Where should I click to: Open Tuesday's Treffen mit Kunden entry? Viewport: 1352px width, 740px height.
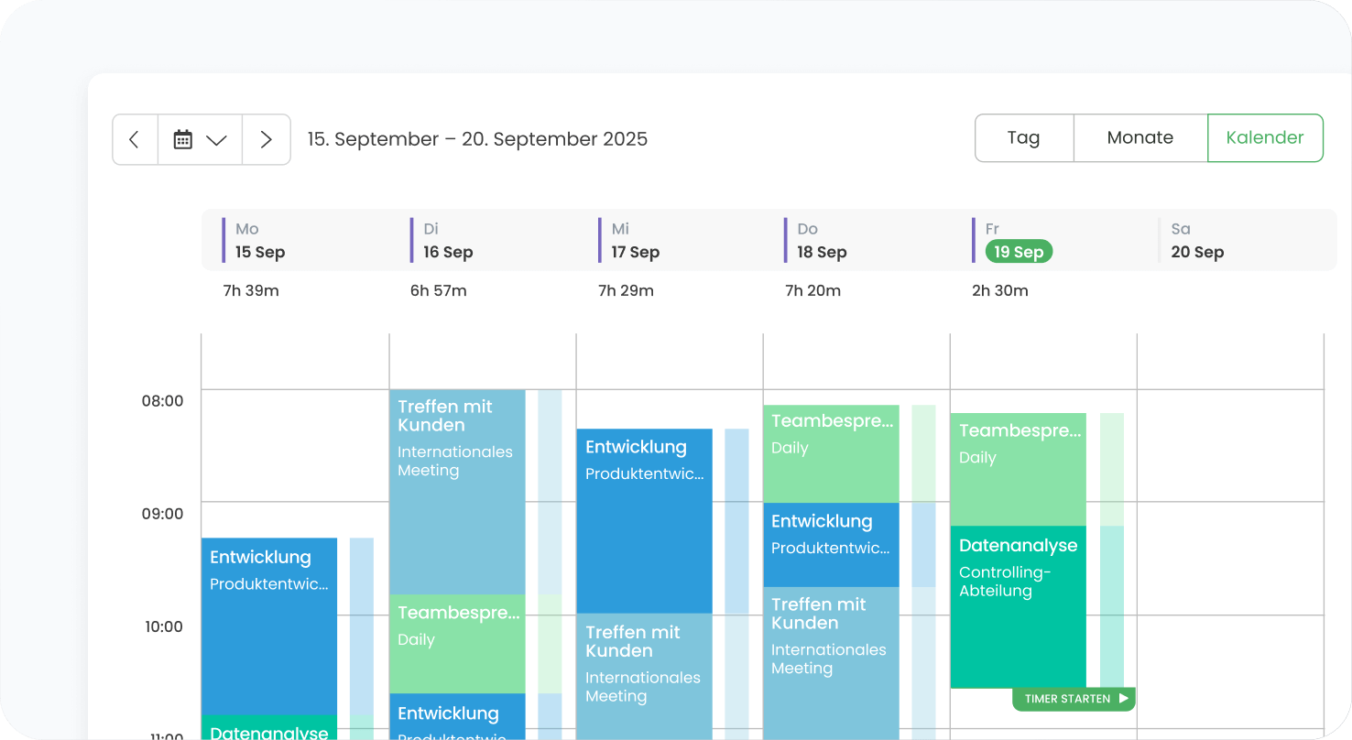coord(457,492)
